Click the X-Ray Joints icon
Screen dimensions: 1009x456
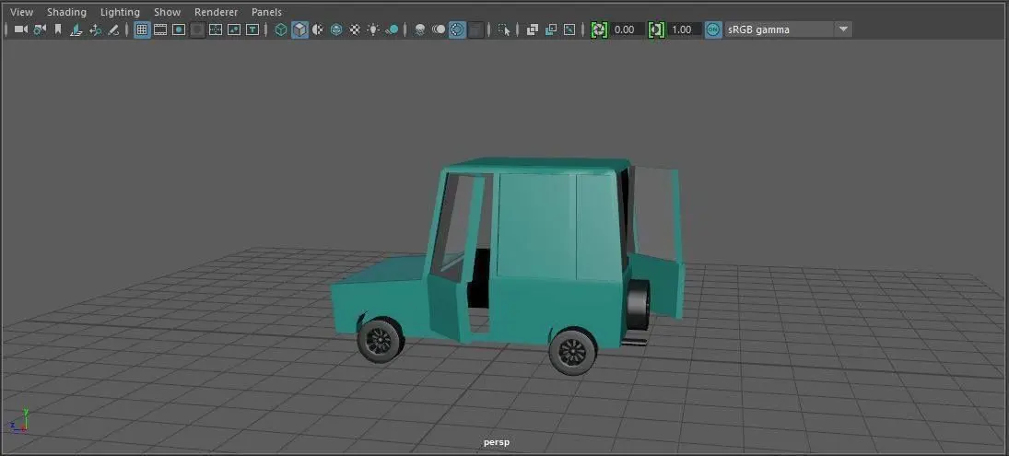pos(569,29)
